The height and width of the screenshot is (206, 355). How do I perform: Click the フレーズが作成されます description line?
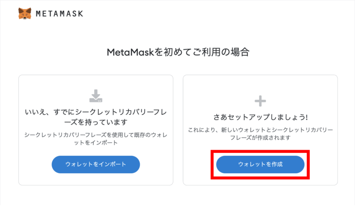point(260,138)
